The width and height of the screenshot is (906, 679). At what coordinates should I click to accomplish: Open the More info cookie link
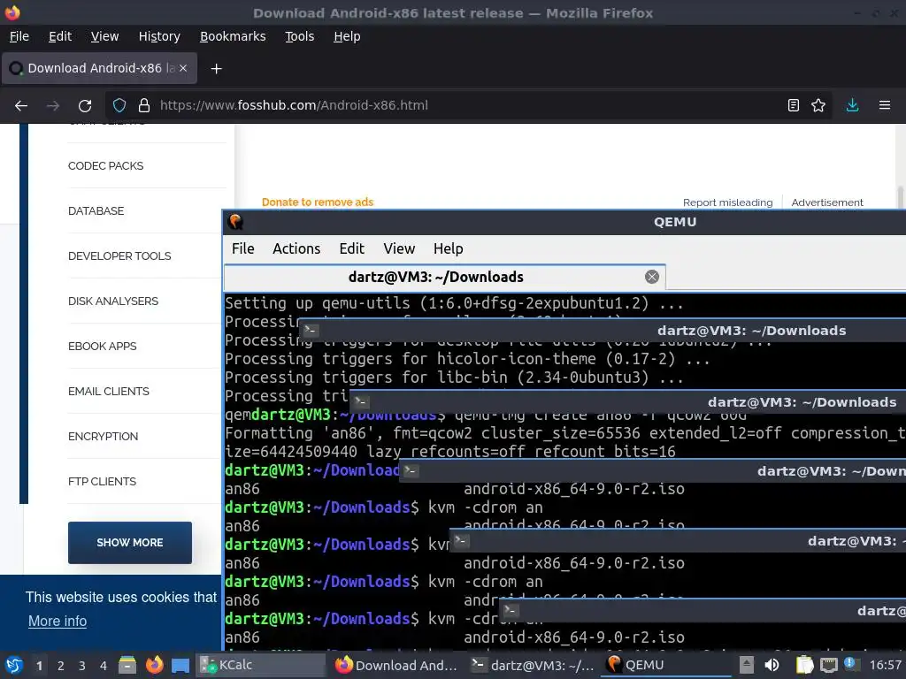58,622
